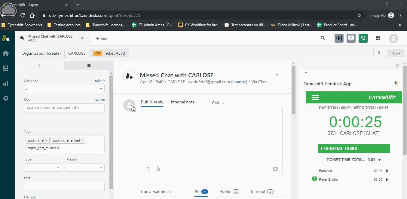
Task: Click the Apps button
Action: (x=396, y=53)
